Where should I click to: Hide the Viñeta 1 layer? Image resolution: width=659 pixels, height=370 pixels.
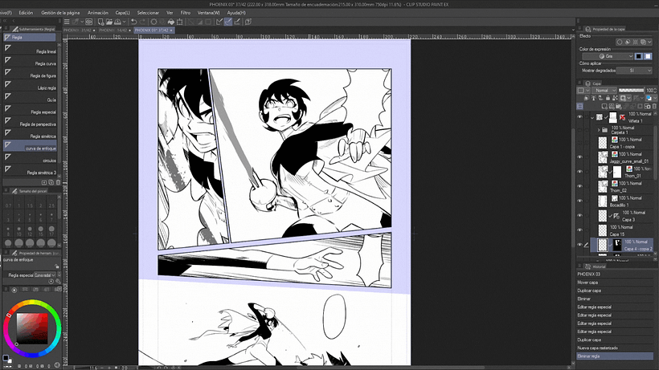pyautogui.click(x=580, y=117)
